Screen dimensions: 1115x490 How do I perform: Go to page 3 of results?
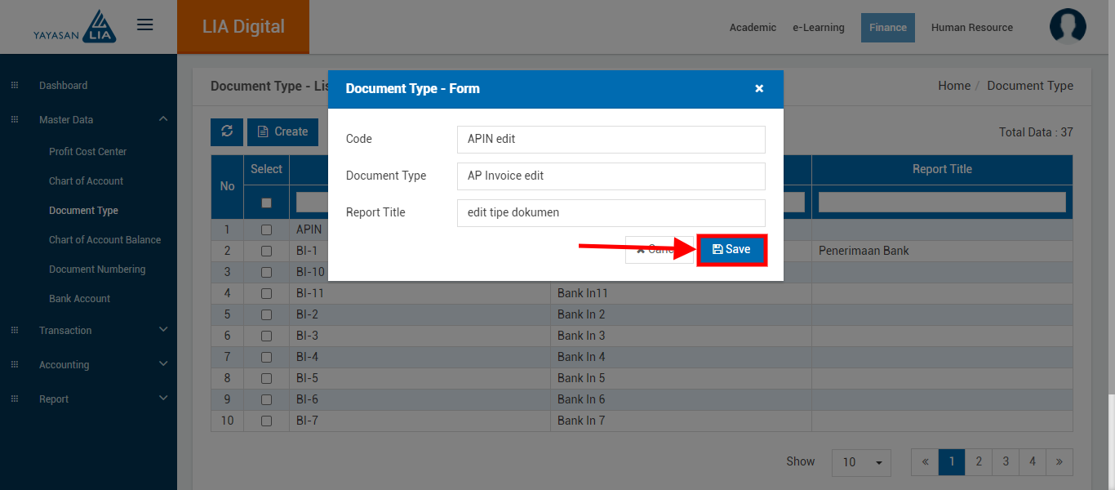(x=1006, y=461)
